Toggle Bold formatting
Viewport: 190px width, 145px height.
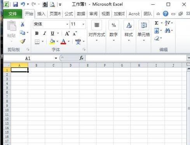tap(37, 33)
